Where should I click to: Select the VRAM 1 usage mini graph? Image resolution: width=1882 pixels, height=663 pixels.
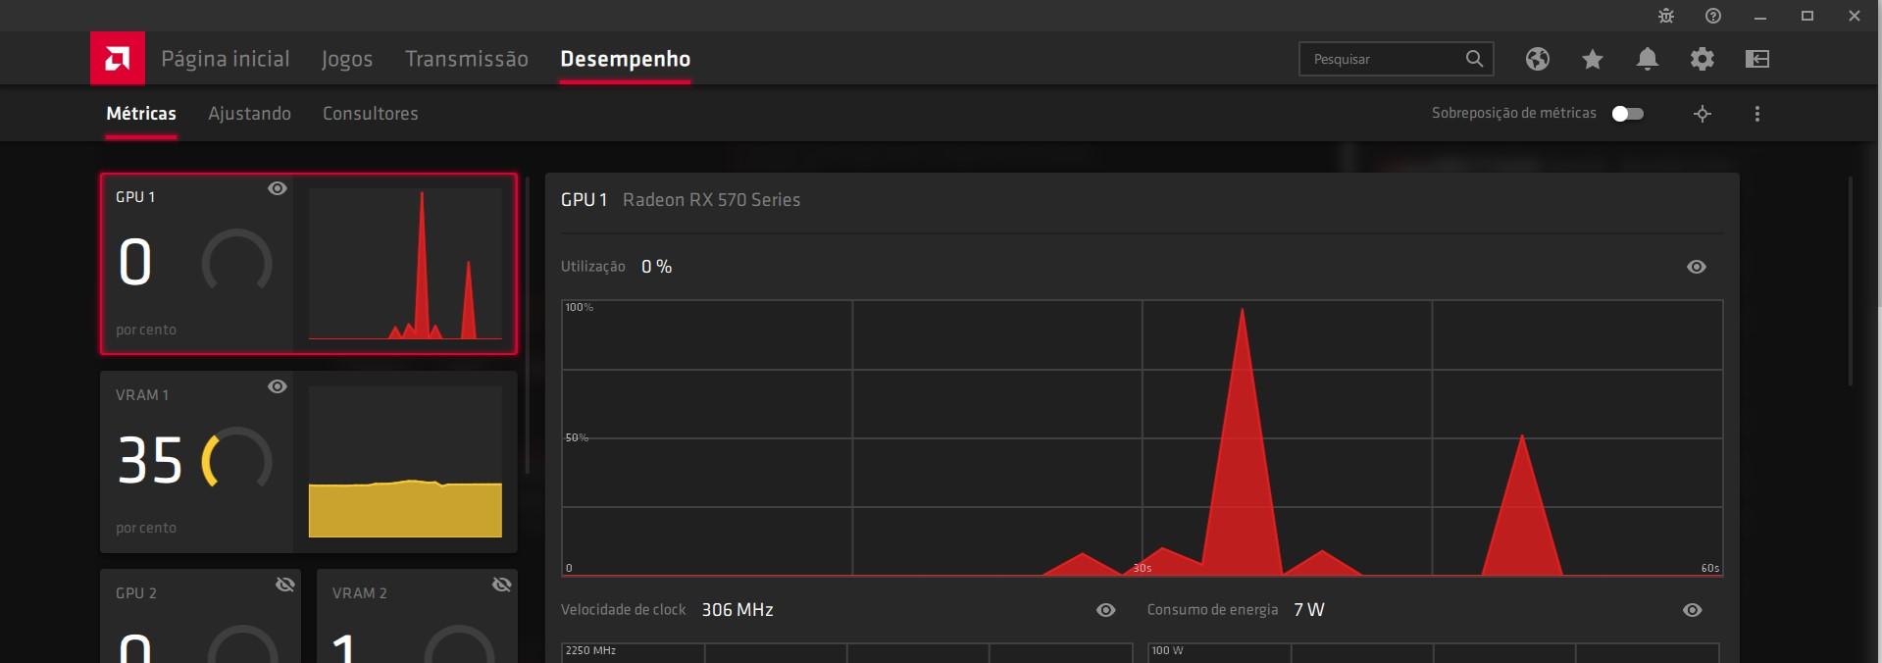pos(405,462)
